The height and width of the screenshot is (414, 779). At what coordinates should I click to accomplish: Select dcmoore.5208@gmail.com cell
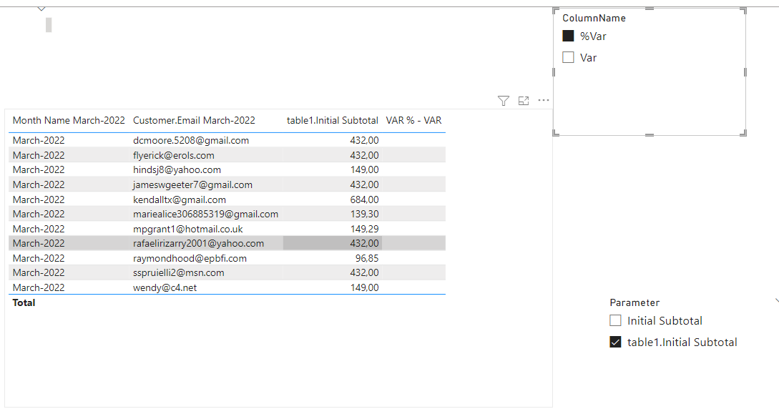191,140
